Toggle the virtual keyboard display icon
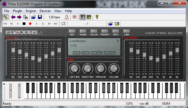Viewport: 188px width, 108px height. coord(83,17)
